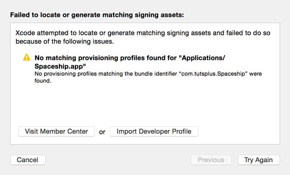
Task: Choose Import Developer Profile
Action: click(154, 131)
